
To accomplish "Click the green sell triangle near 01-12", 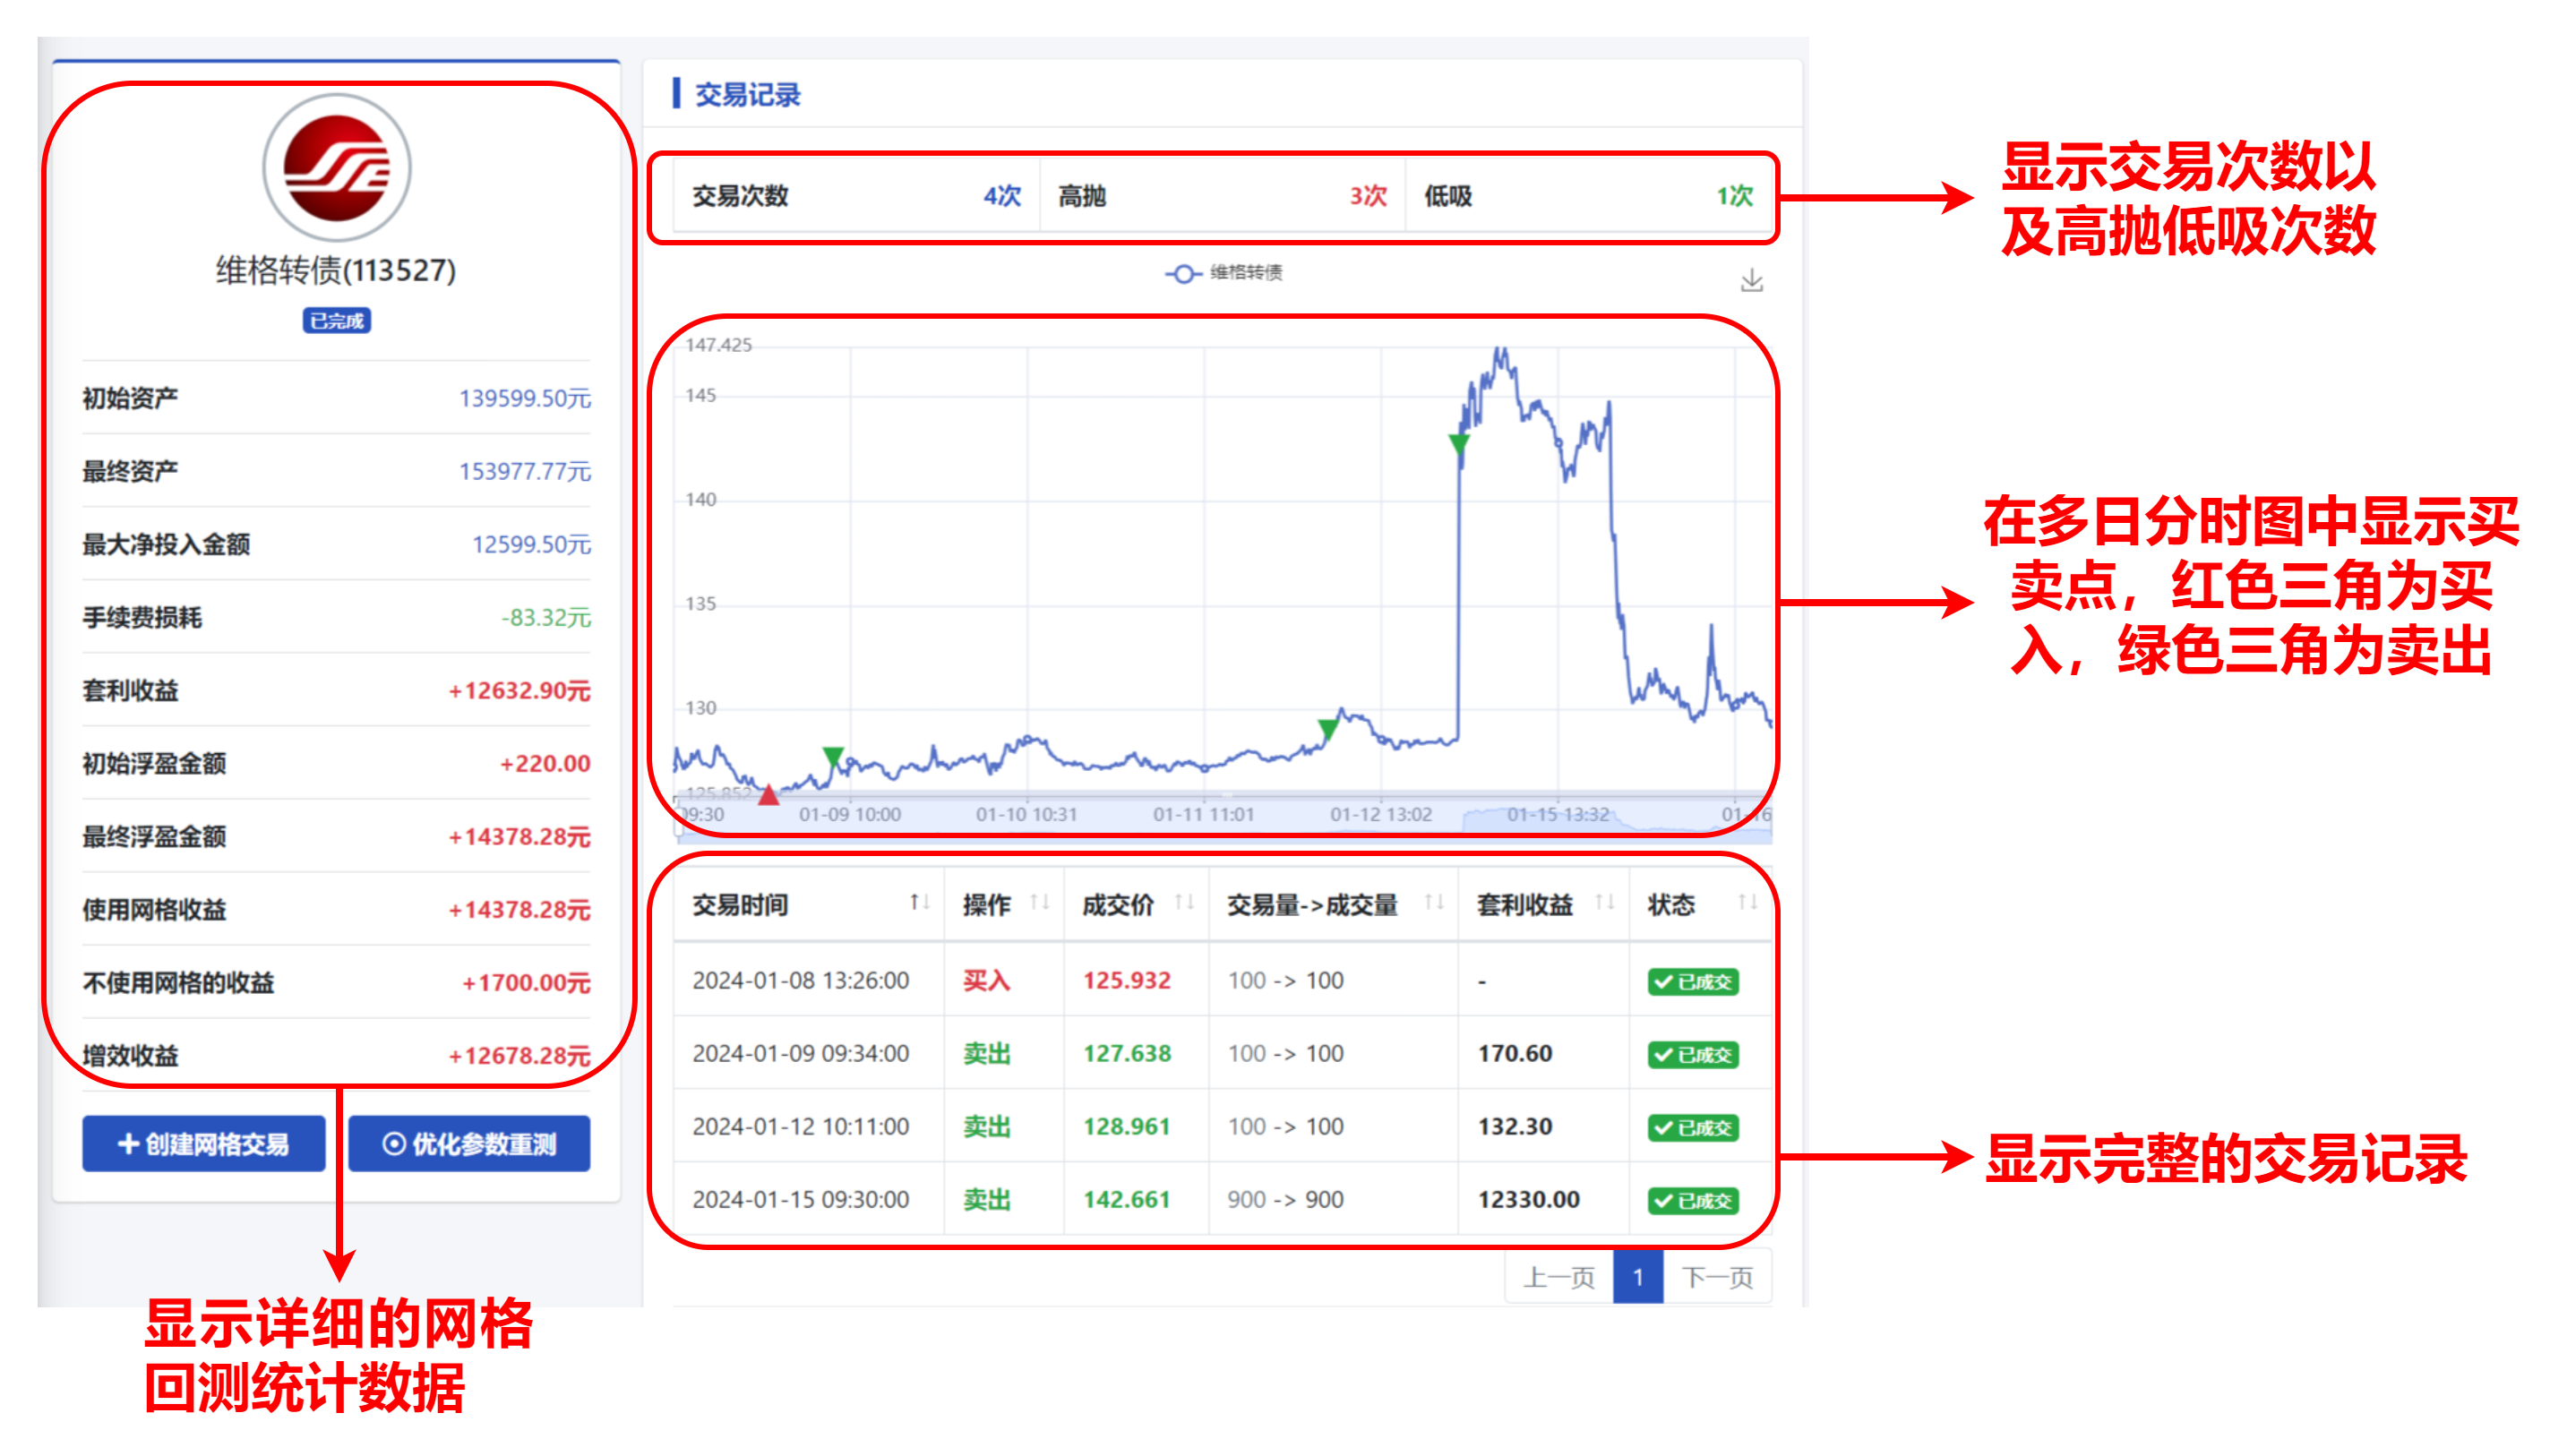I will [x=1328, y=728].
